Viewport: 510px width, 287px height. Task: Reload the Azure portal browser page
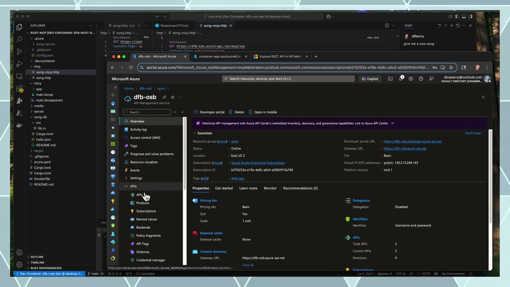tap(131, 67)
